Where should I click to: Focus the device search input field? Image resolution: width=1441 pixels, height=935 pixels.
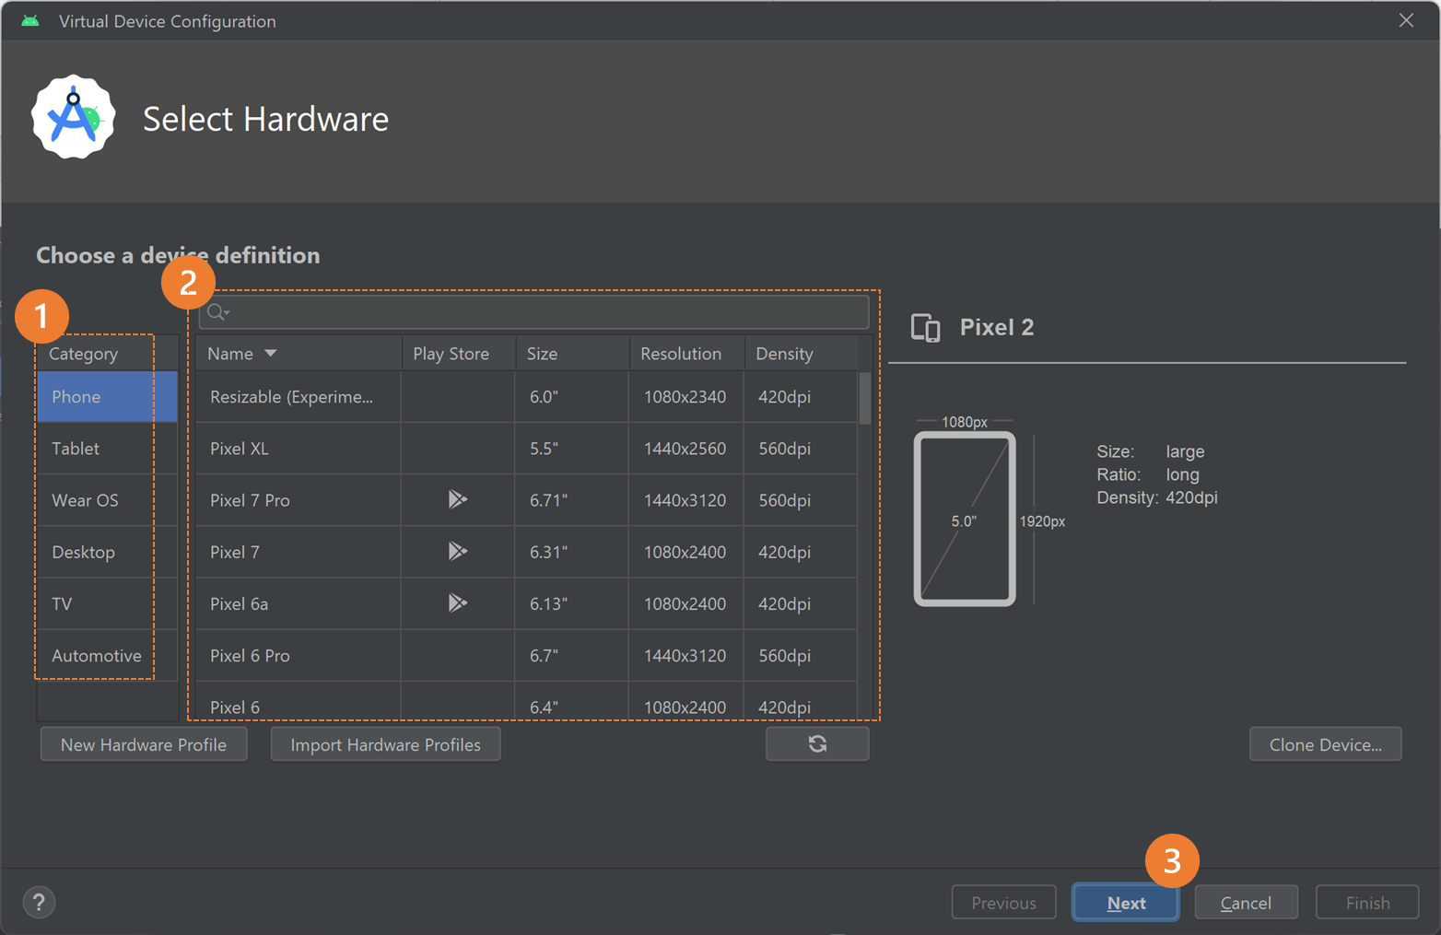(x=534, y=312)
